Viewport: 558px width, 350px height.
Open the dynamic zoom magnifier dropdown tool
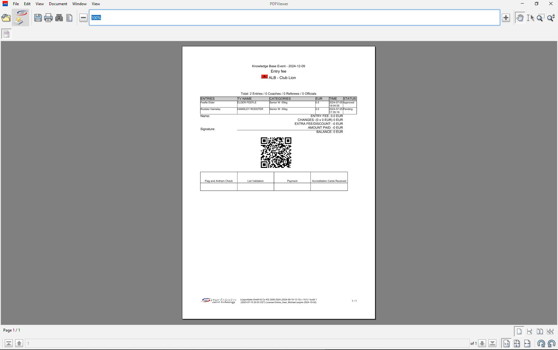[x=551, y=18]
